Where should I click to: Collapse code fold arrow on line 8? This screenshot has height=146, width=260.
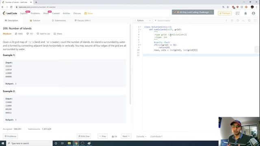(x=141, y=45)
